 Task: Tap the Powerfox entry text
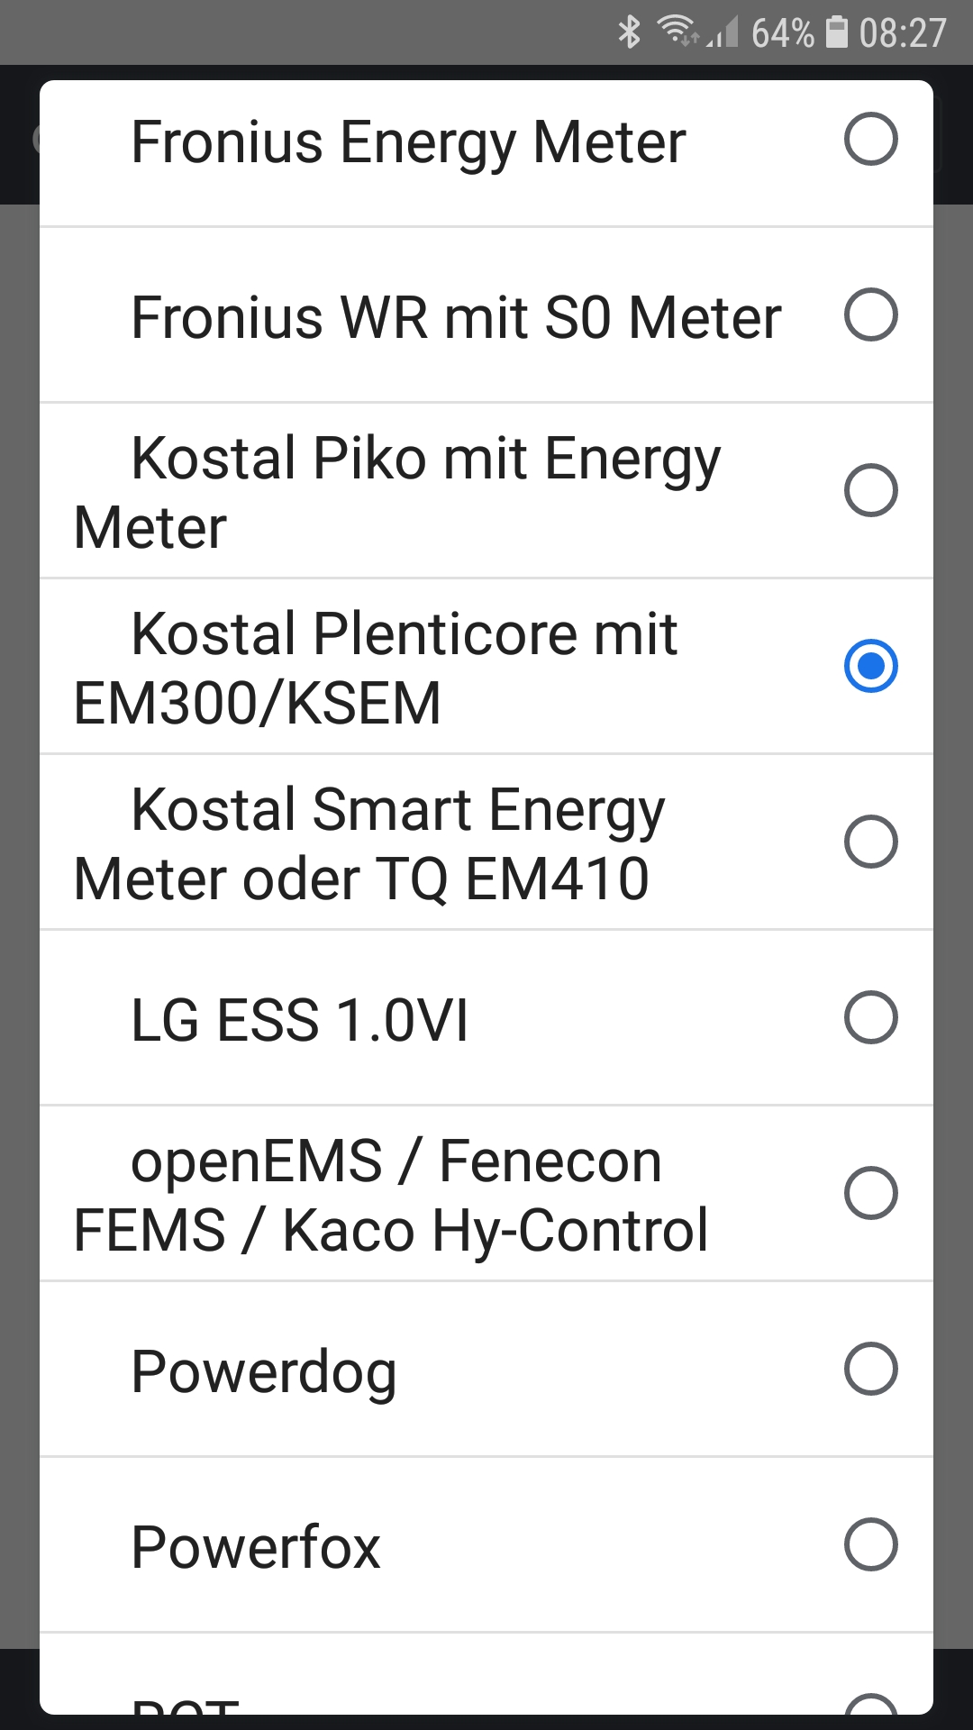pos(256,1547)
